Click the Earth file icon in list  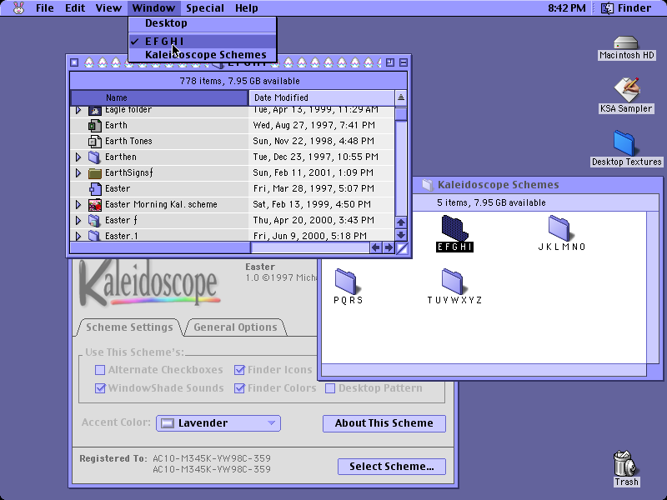tap(95, 126)
